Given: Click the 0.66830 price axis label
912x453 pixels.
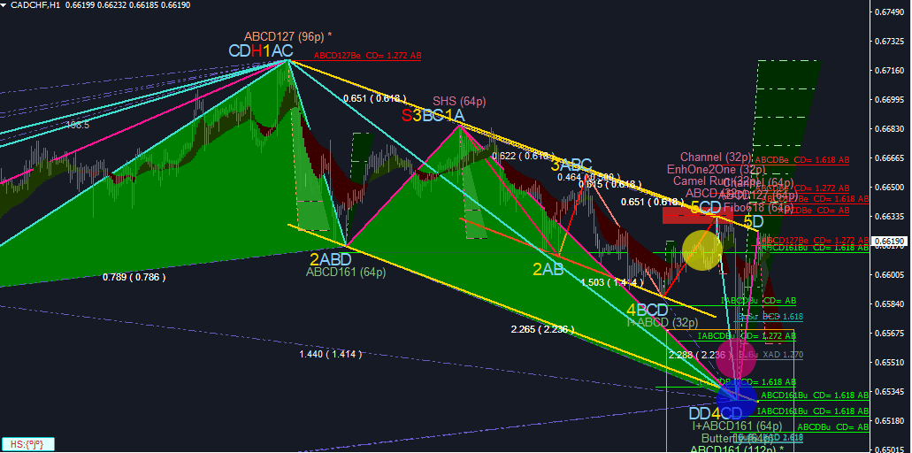Looking at the screenshot, I should pyautogui.click(x=890, y=128).
